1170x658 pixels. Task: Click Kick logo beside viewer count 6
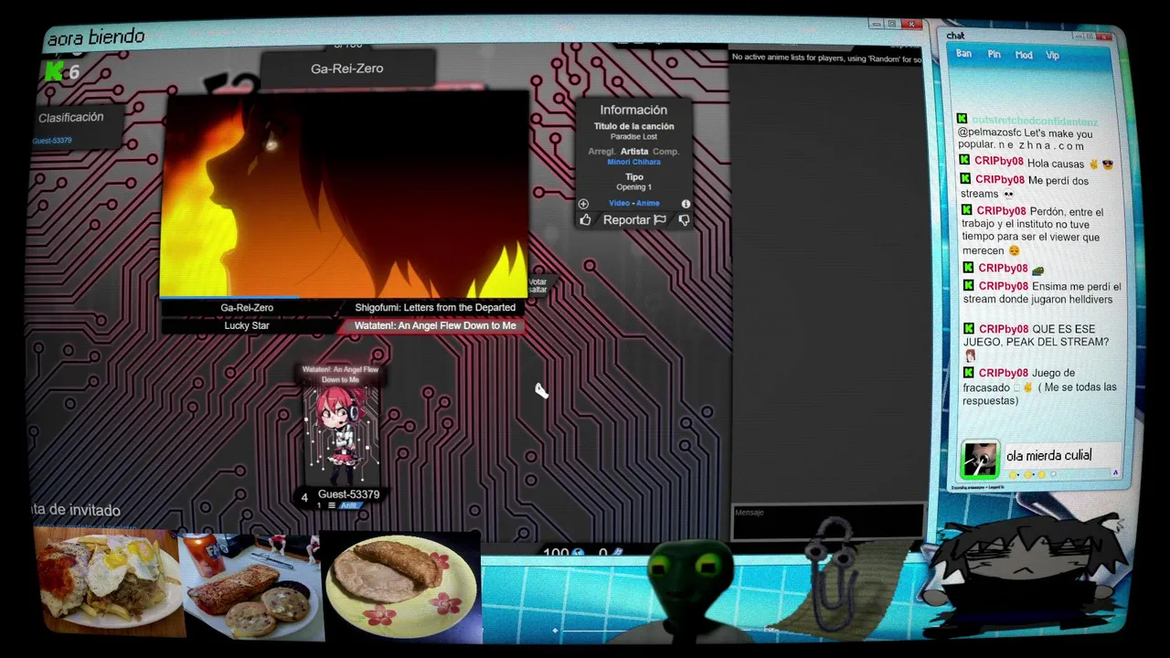point(54,71)
